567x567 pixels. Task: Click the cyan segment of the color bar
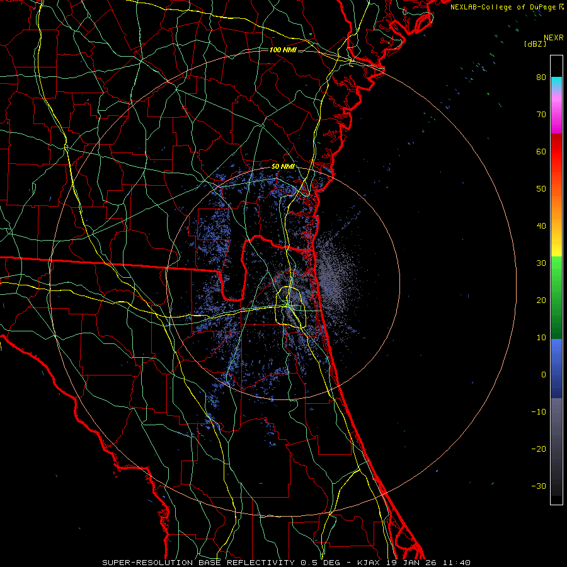556,83
